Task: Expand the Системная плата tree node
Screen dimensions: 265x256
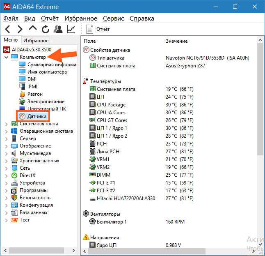Action: coord(6,124)
